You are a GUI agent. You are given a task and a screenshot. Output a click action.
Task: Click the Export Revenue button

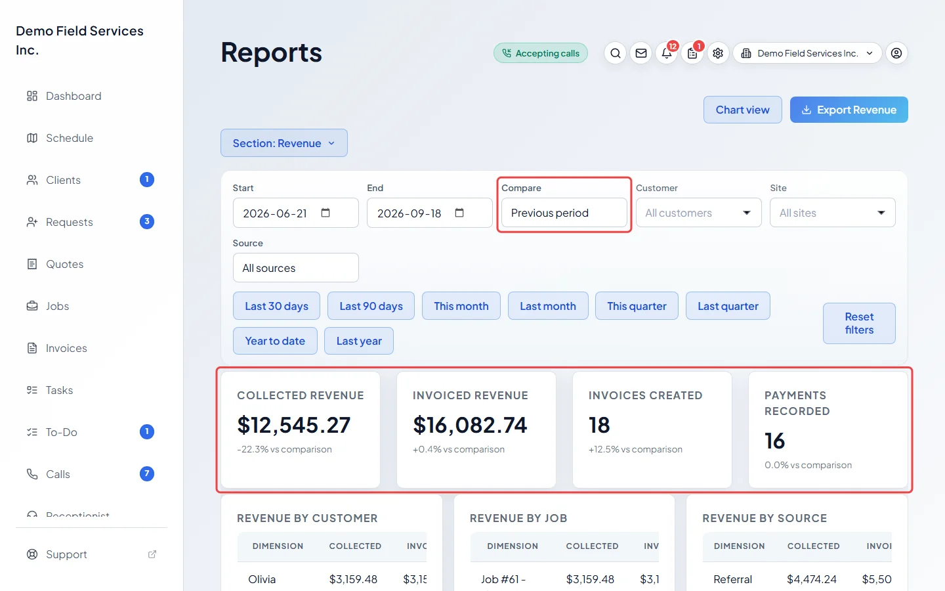pos(849,110)
